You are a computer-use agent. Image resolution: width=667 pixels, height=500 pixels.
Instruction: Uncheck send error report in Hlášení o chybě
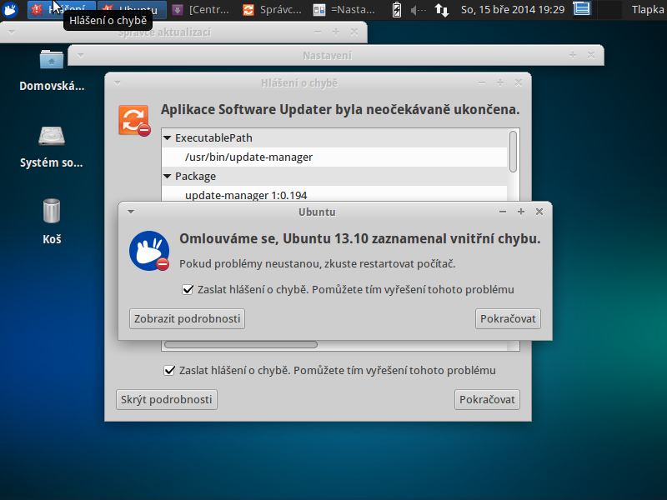tap(169, 370)
